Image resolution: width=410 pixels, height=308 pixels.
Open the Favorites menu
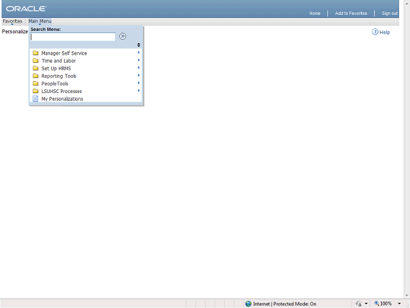tap(13, 21)
